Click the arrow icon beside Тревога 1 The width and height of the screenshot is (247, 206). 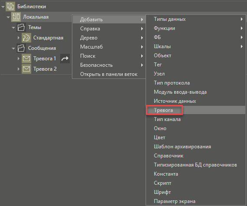(65, 59)
